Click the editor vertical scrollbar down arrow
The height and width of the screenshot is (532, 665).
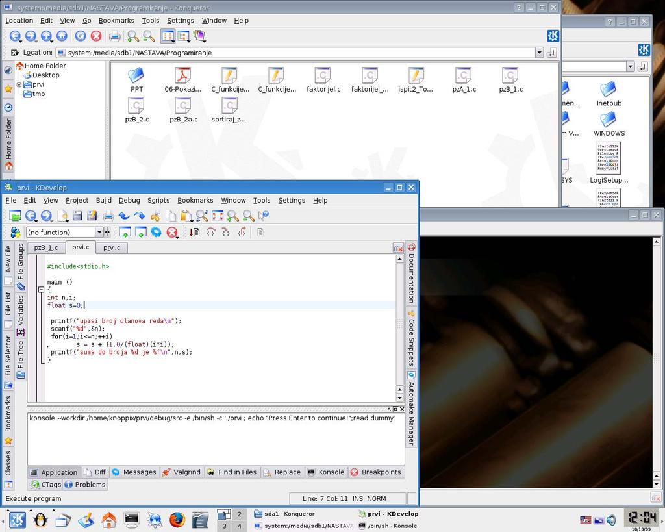tap(400, 398)
